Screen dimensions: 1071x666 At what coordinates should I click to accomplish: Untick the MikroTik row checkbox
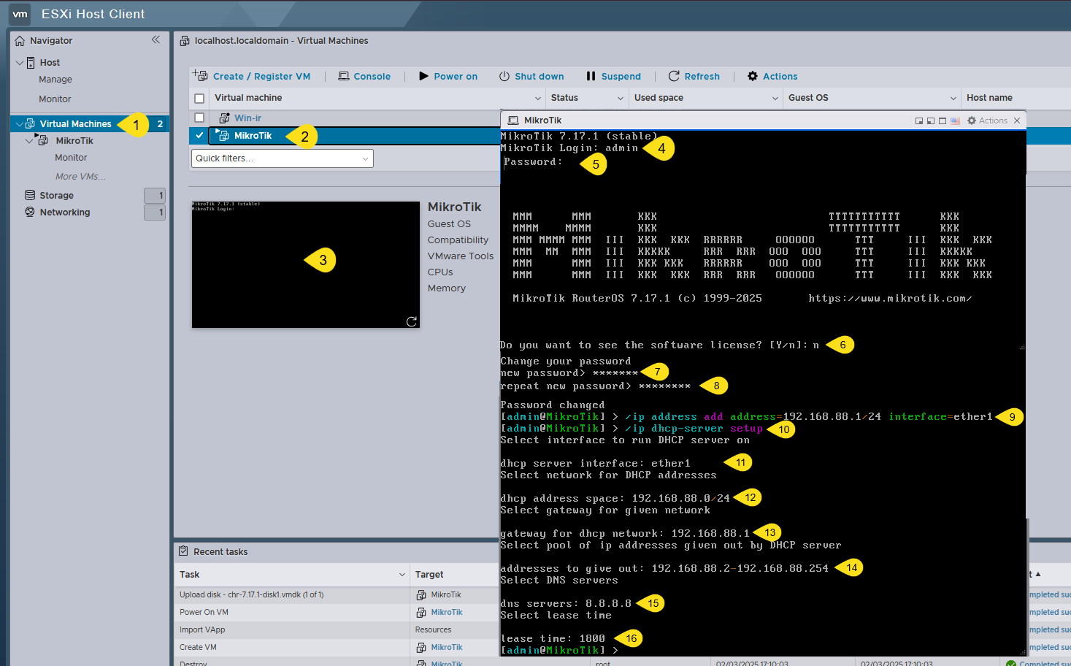199,135
